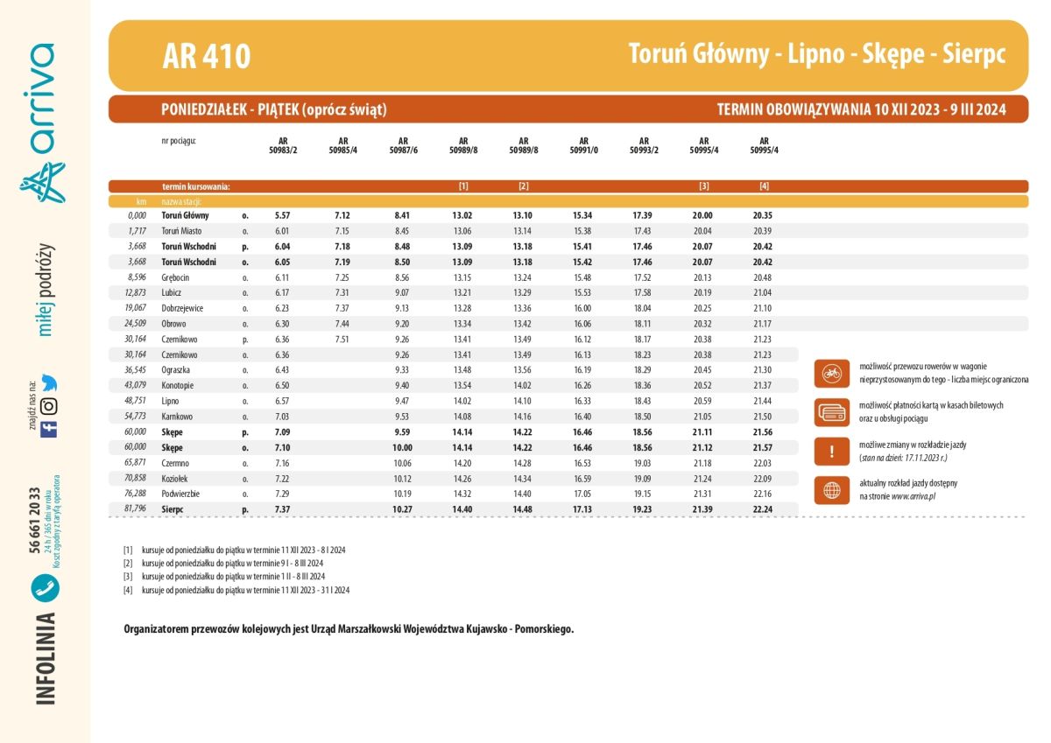1051x743 pixels.
Task: Select the Czermno station name
Action: [x=176, y=463]
